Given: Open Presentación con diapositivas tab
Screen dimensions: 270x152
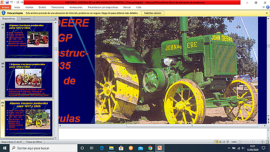Looking at the screenshot, I should click(x=103, y=7).
